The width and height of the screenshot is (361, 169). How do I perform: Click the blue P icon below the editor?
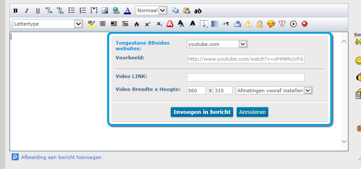point(15,157)
